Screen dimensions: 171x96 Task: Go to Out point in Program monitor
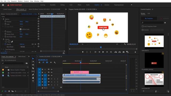click(111, 52)
